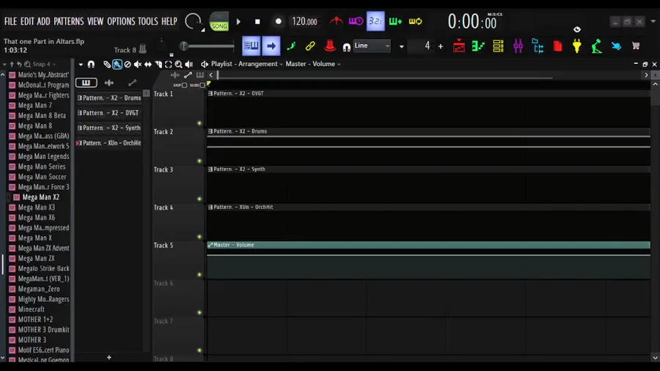The height and width of the screenshot is (371, 660).
Task: Toggle loop recording button
Action: pos(415,21)
